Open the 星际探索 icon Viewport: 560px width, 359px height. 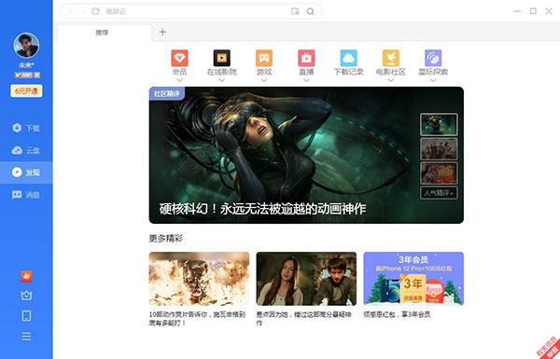[433, 58]
